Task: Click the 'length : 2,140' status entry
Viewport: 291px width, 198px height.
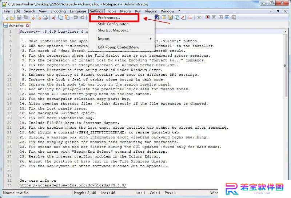Action: (85, 193)
